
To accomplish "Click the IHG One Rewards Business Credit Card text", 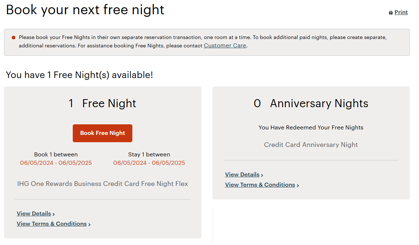I will click(102, 184).
